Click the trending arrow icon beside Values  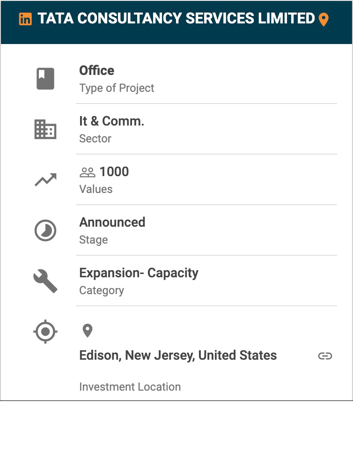[45, 180]
